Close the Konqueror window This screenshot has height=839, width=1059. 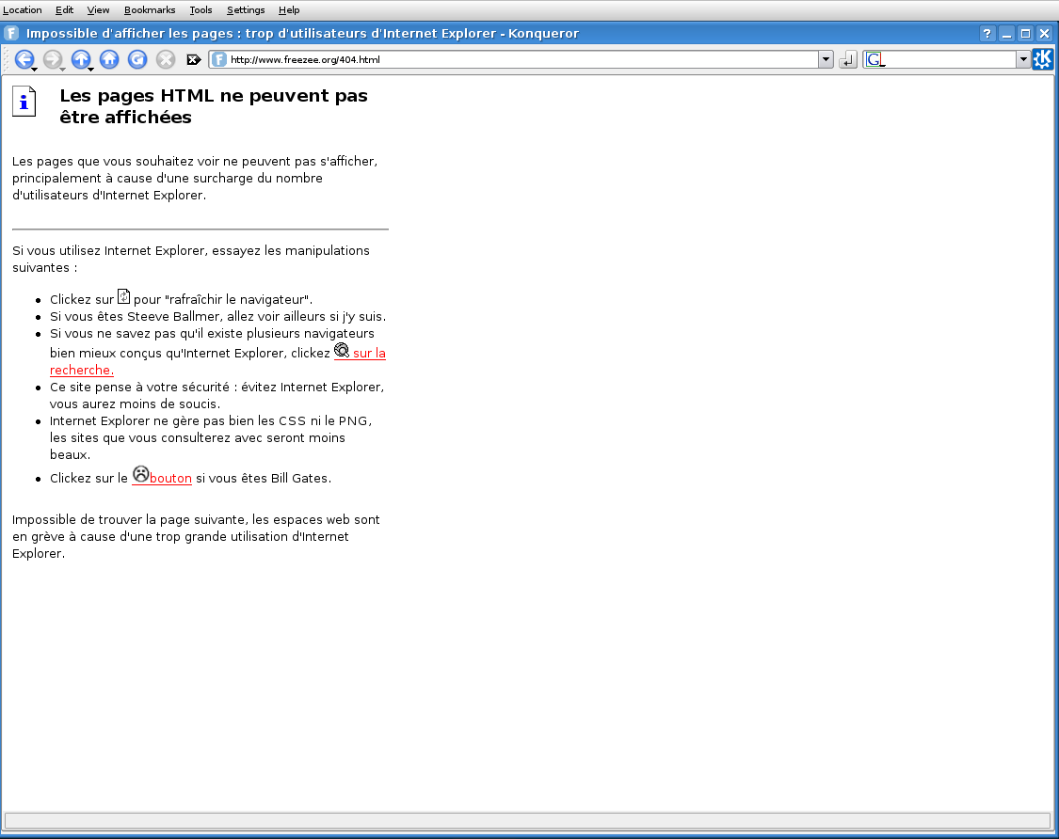click(x=1044, y=33)
